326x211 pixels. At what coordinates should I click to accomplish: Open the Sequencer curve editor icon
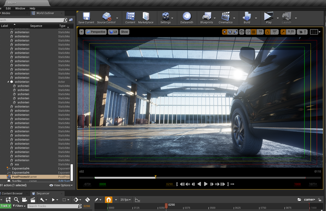click(x=137, y=200)
